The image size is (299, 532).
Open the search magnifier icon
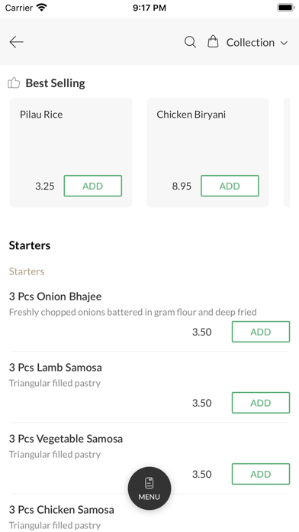[x=190, y=42]
